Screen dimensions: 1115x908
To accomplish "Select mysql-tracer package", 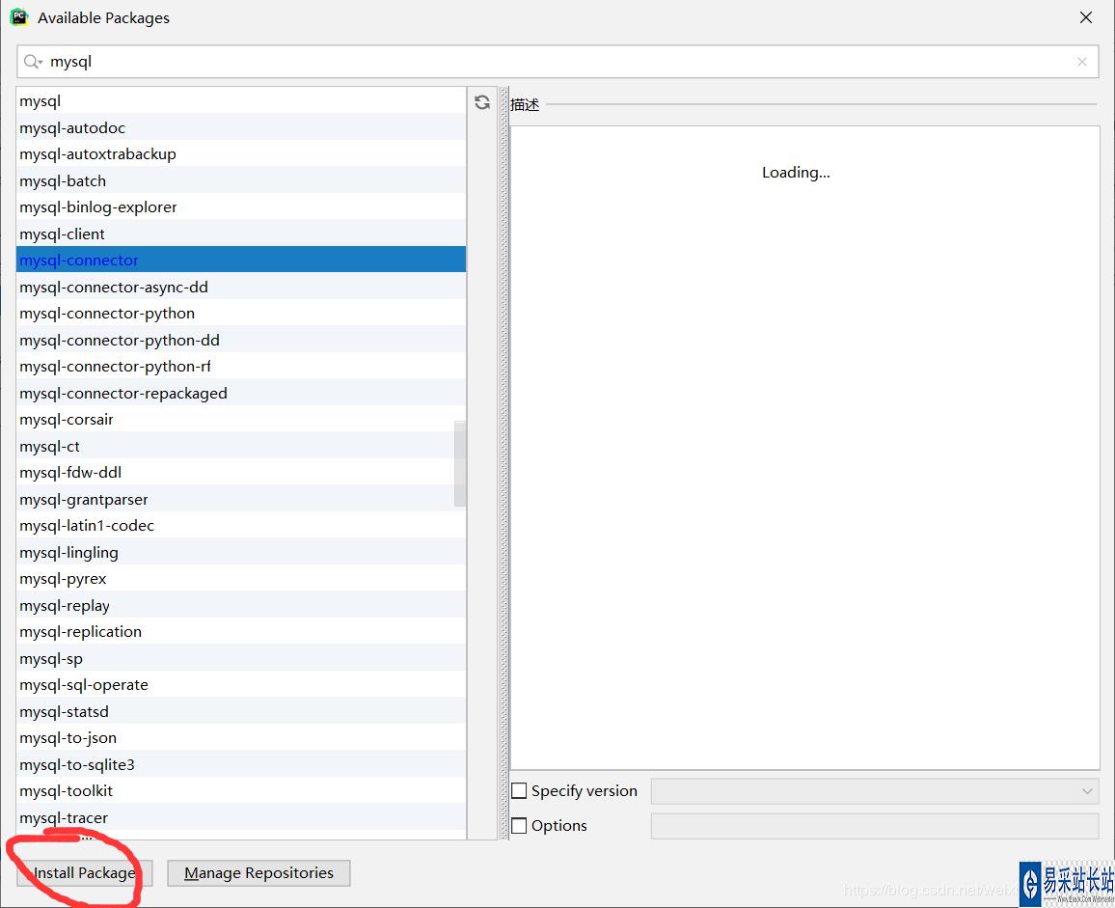I will click(x=241, y=817).
